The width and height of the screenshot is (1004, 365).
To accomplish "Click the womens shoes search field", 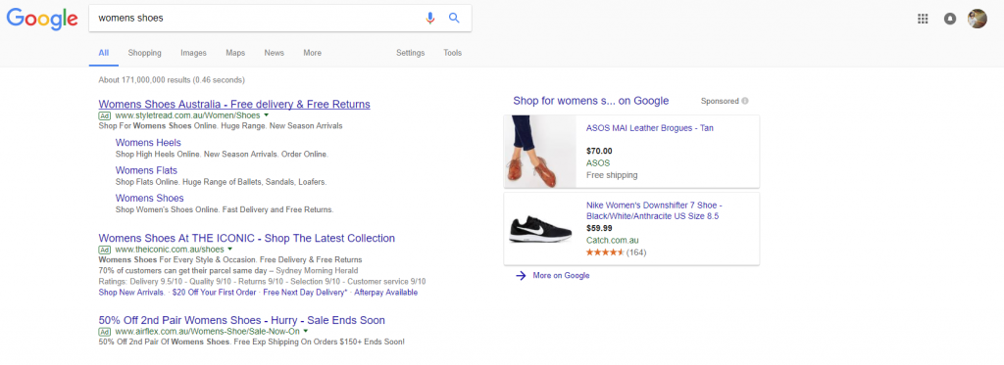I will (x=256, y=18).
